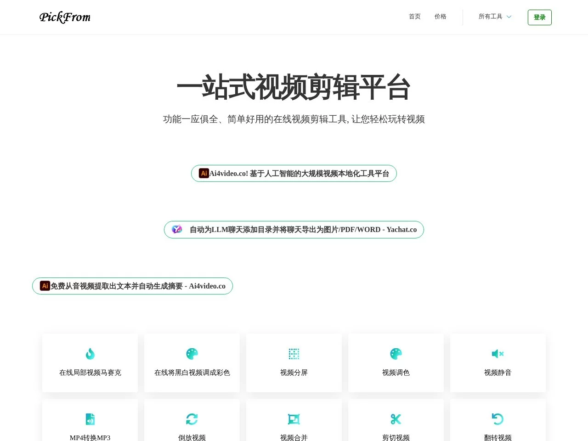Image resolution: width=588 pixels, height=441 pixels.
Task: Click the palette icon for colorizing black-and-white video
Action: click(x=192, y=354)
